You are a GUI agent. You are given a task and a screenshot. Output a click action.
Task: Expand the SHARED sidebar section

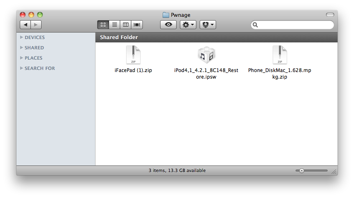[21, 48]
